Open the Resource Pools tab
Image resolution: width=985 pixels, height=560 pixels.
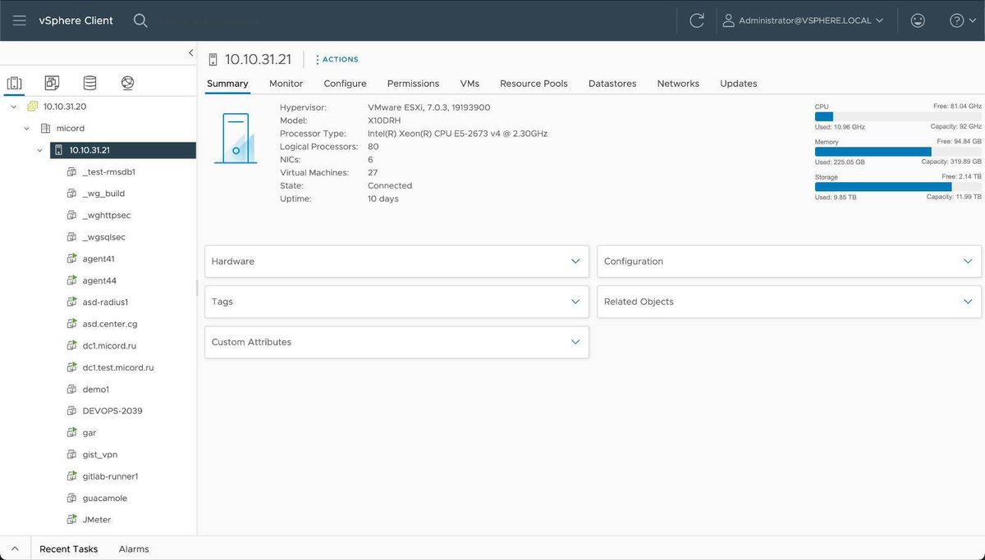pos(534,84)
